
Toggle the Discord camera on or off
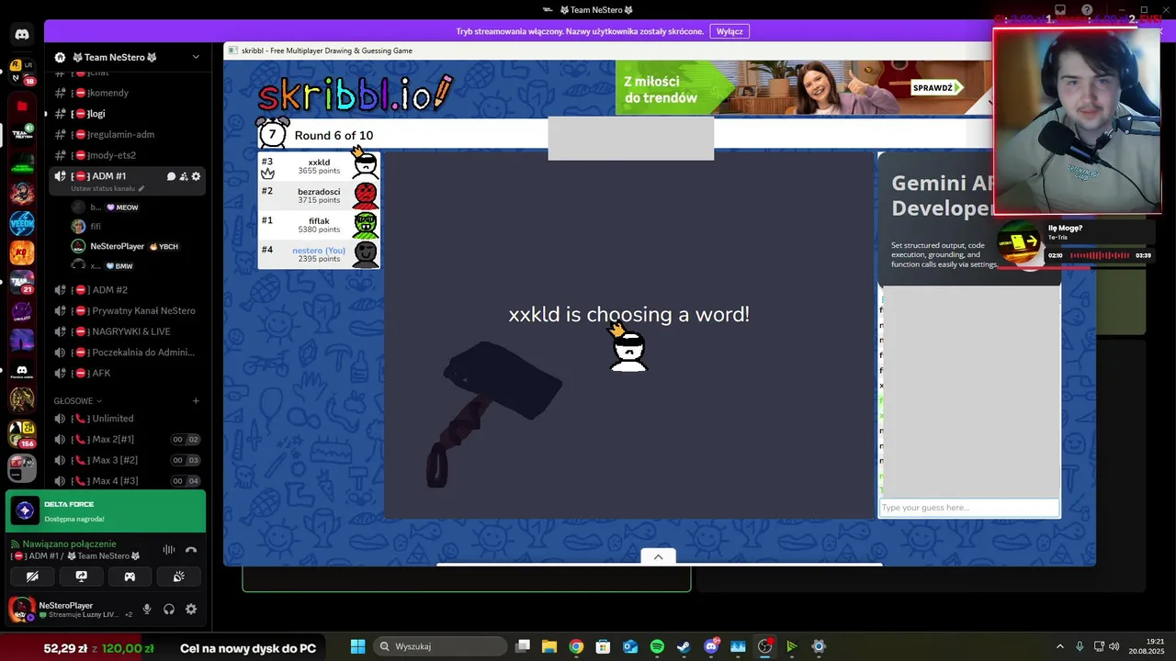[32, 577]
